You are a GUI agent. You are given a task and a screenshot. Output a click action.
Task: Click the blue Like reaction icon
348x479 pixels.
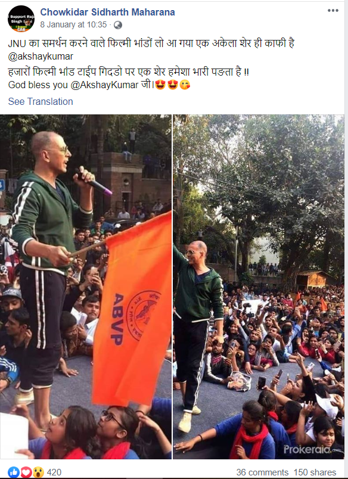click(x=14, y=472)
